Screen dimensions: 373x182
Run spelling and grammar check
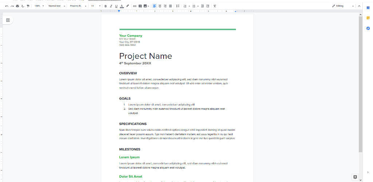coord(23,6)
